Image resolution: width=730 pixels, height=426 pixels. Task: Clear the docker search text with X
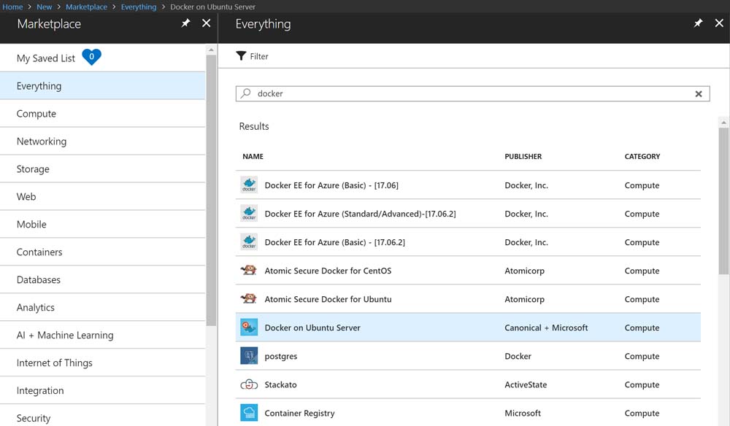699,94
